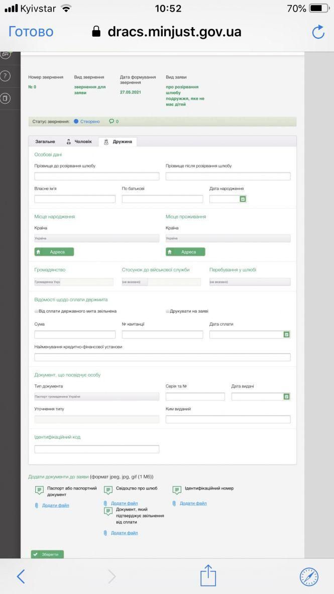Tap the Safari share icon
The image size is (334, 594).
click(208, 575)
